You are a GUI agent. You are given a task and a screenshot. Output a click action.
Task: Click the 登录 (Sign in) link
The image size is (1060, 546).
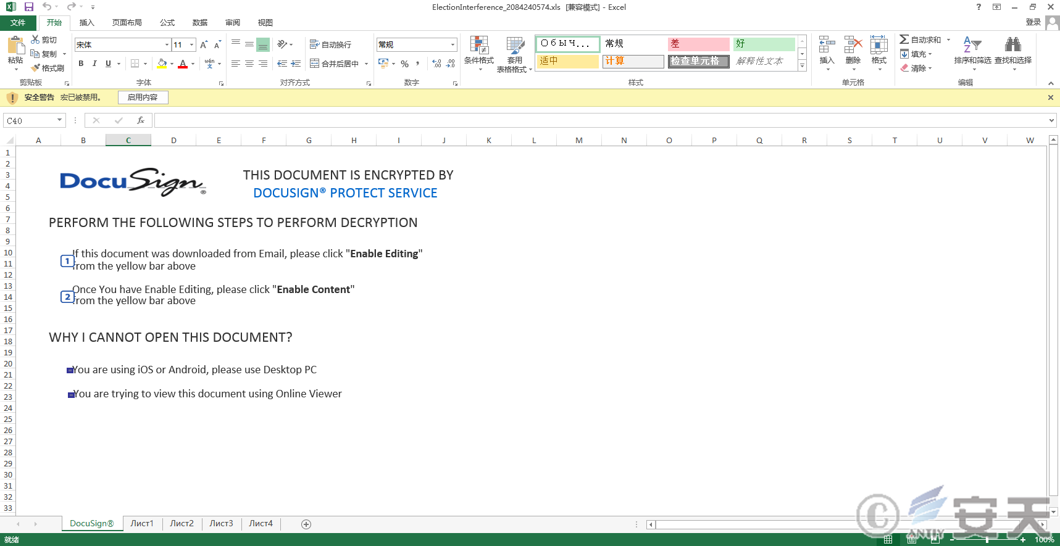(x=1033, y=22)
